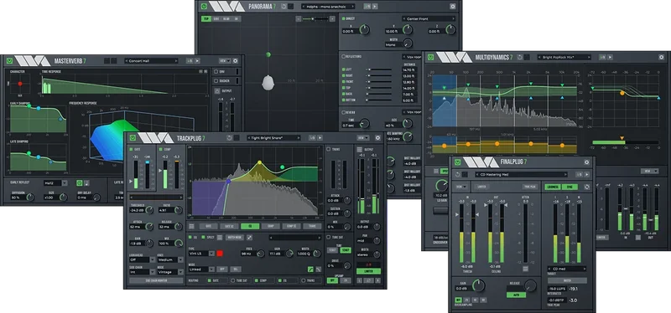This screenshot has width=671, height=313.
Task: Click Panorama zoom plus button
Action: point(333,18)
